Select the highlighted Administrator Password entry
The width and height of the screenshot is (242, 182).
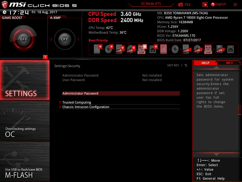pyautogui.click(x=121, y=93)
